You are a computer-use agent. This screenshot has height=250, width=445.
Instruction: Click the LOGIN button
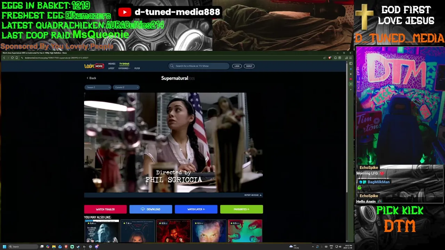pos(237,66)
